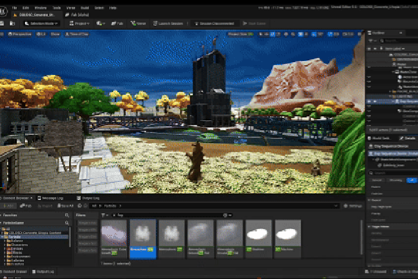Viewport: 418px width, 279px height.
Task: Open viewport options hamburger menu
Action: pos(1,34)
